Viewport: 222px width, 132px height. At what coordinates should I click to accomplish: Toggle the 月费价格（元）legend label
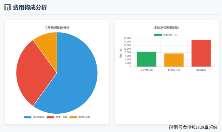(x=170, y=35)
